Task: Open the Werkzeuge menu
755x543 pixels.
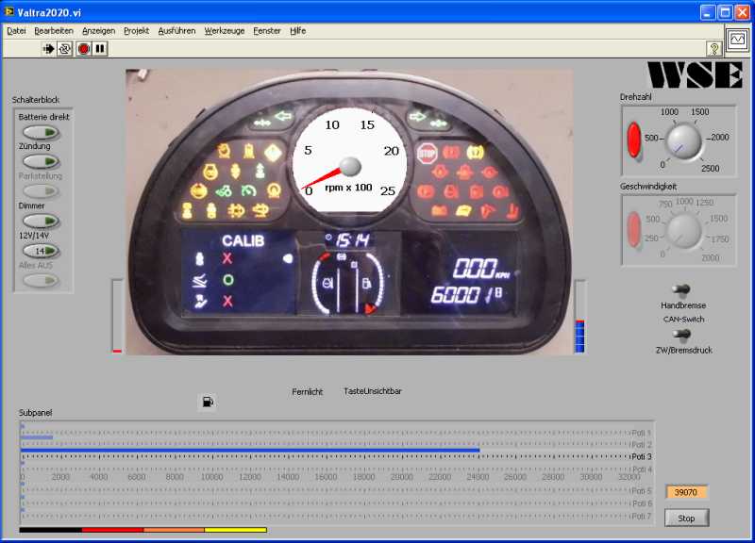Action: tap(225, 31)
